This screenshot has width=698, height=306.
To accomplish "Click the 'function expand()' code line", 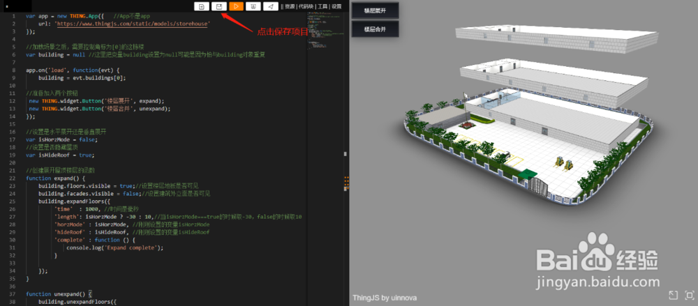I will (55, 178).
